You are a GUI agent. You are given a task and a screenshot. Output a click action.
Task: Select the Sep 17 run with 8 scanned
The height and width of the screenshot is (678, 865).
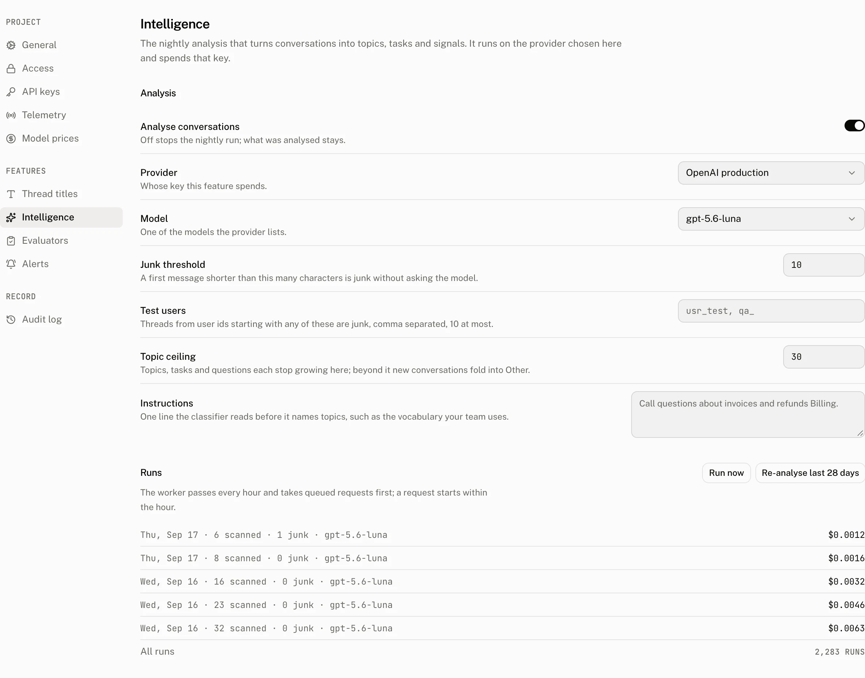[503, 559]
